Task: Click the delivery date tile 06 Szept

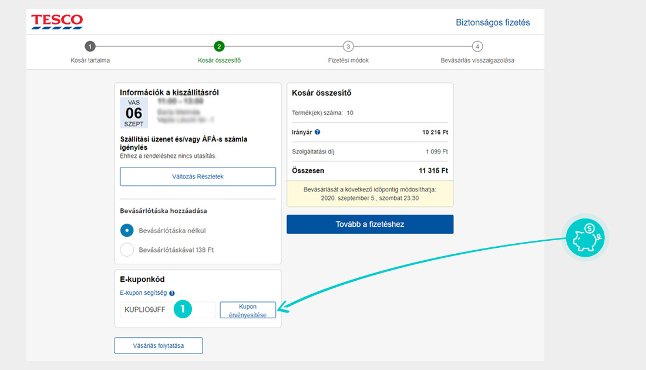Action: point(134,113)
